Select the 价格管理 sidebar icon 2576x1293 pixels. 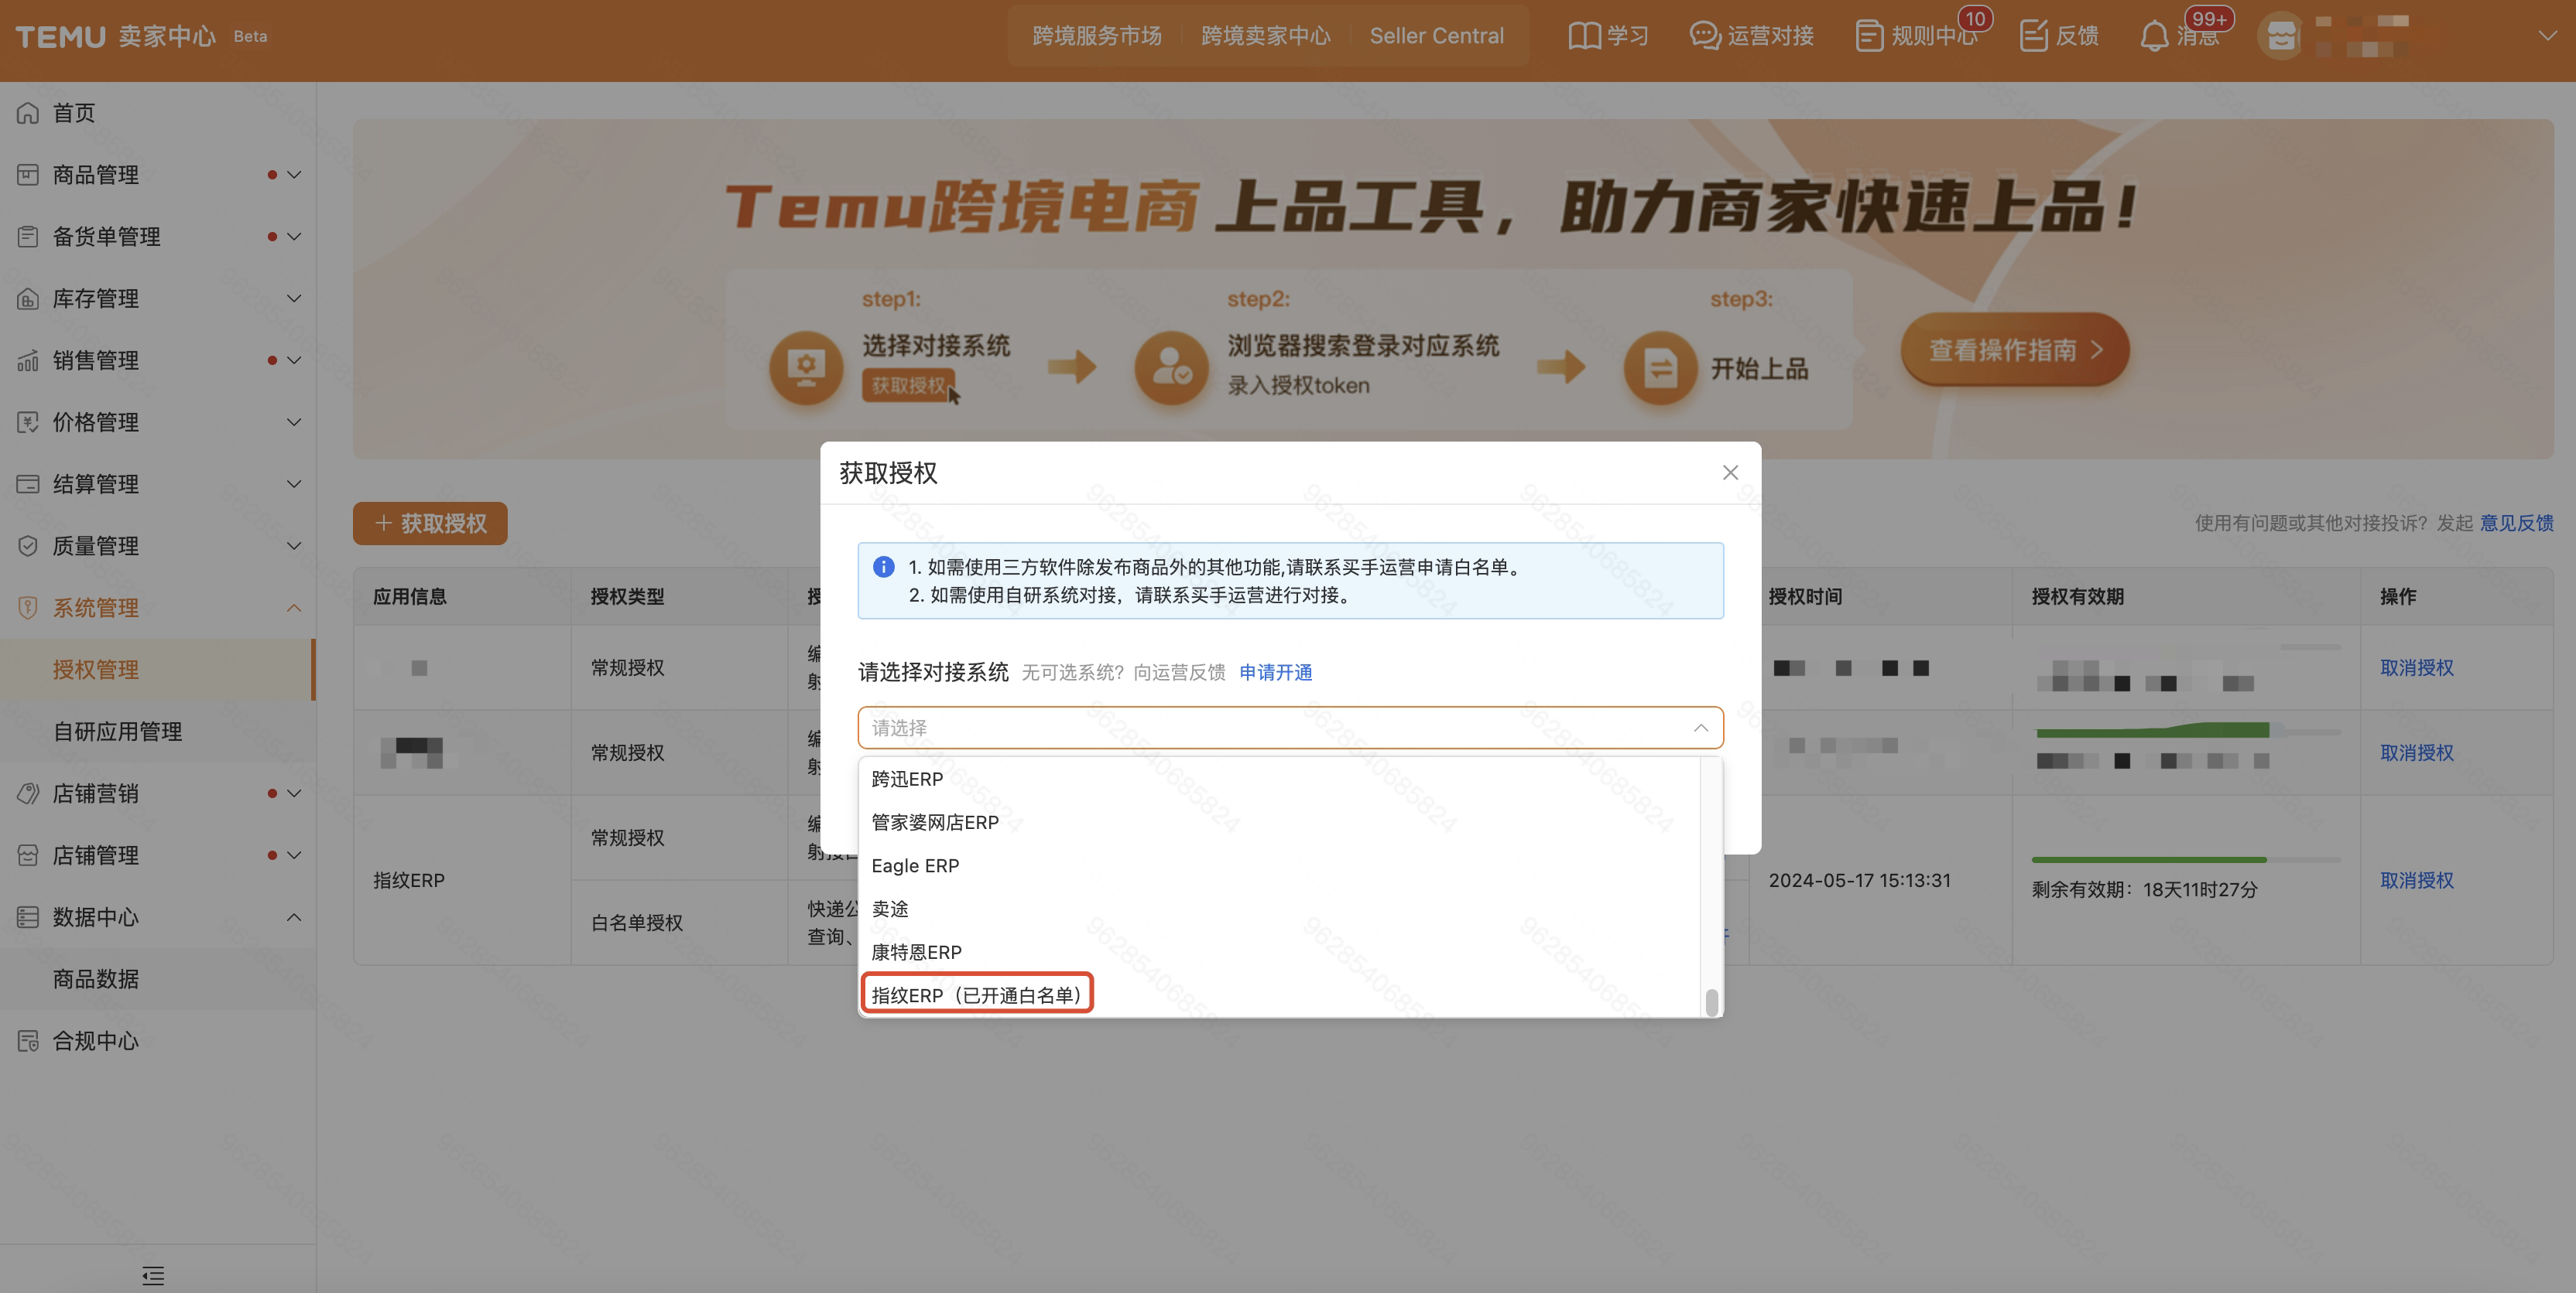27,421
